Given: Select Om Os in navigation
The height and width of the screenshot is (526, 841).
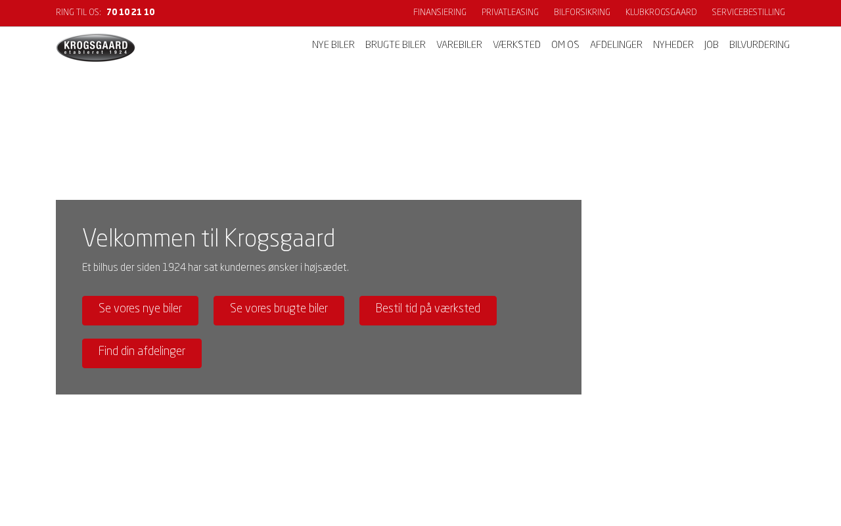Looking at the screenshot, I should point(565,45).
